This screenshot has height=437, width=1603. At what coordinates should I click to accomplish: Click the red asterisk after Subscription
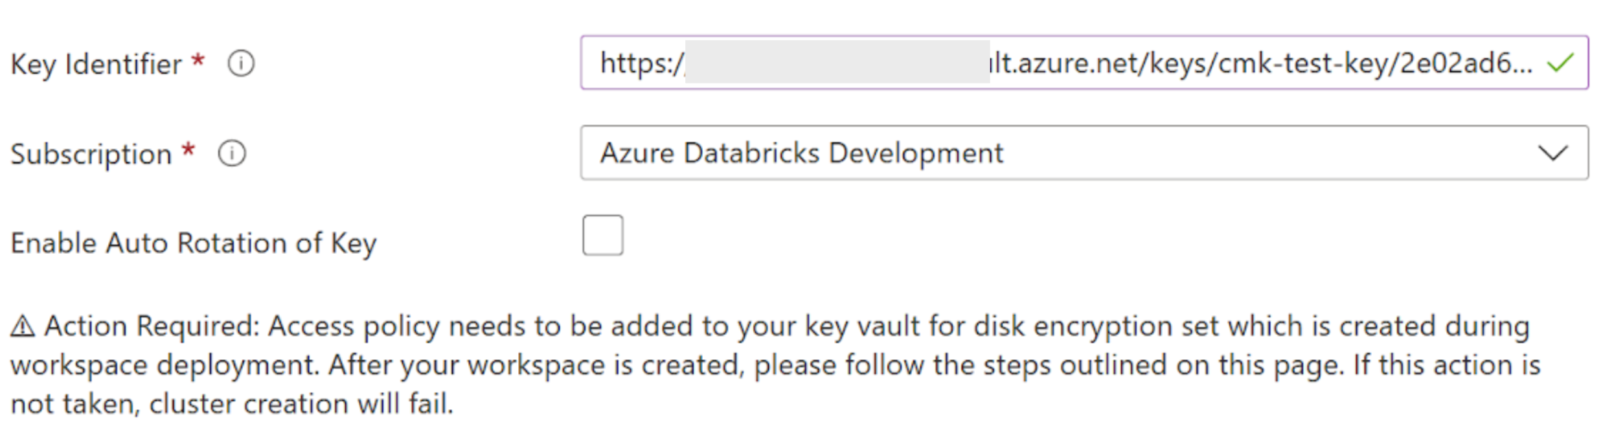click(x=188, y=151)
